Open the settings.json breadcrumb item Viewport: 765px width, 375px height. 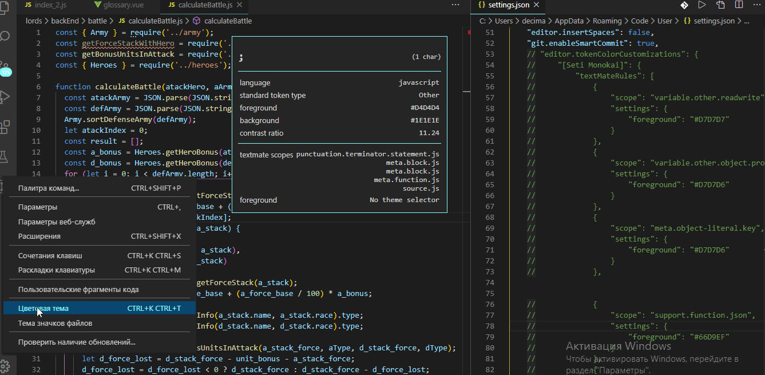(x=709, y=21)
